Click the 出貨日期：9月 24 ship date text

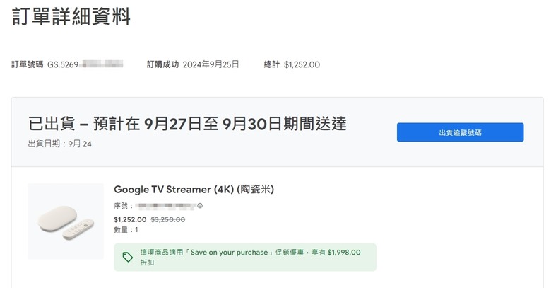pos(60,144)
